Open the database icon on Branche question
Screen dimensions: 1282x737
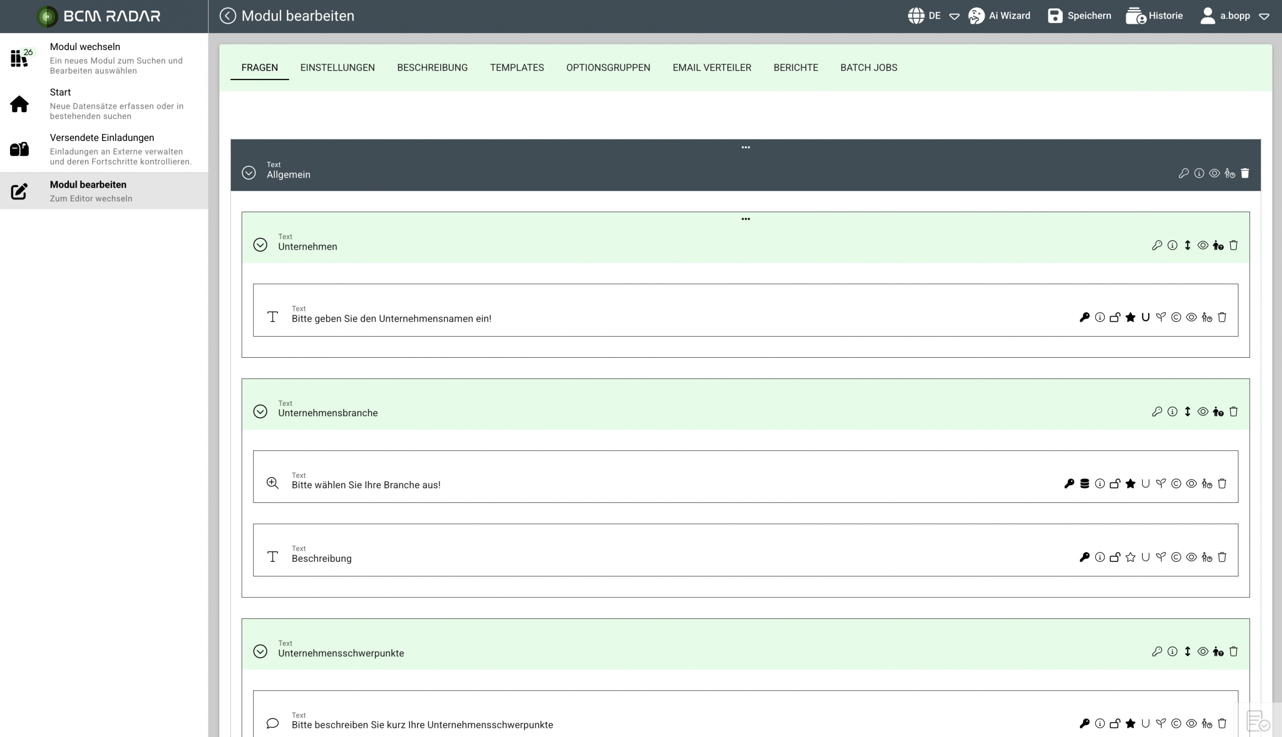pyautogui.click(x=1084, y=484)
